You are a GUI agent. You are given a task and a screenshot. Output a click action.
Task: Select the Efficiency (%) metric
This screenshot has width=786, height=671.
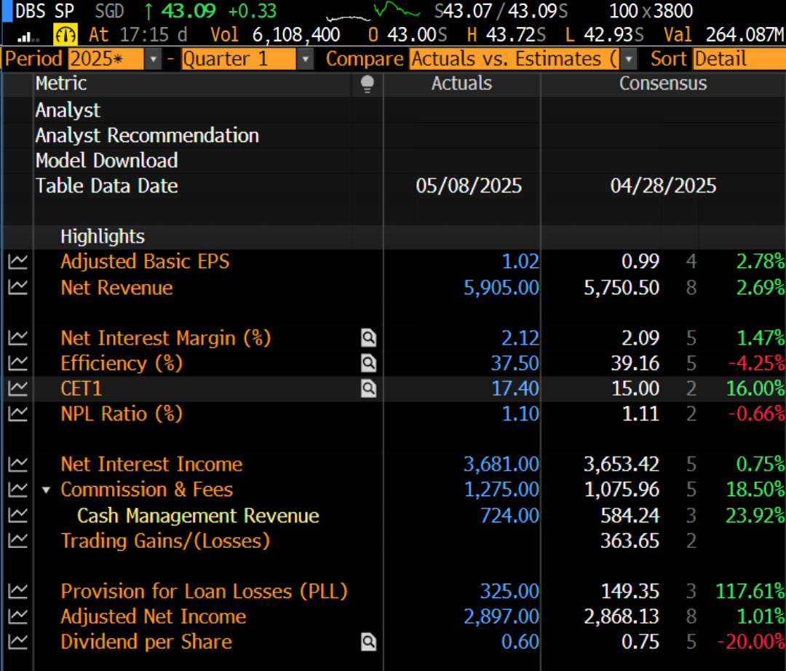pyautogui.click(x=122, y=363)
